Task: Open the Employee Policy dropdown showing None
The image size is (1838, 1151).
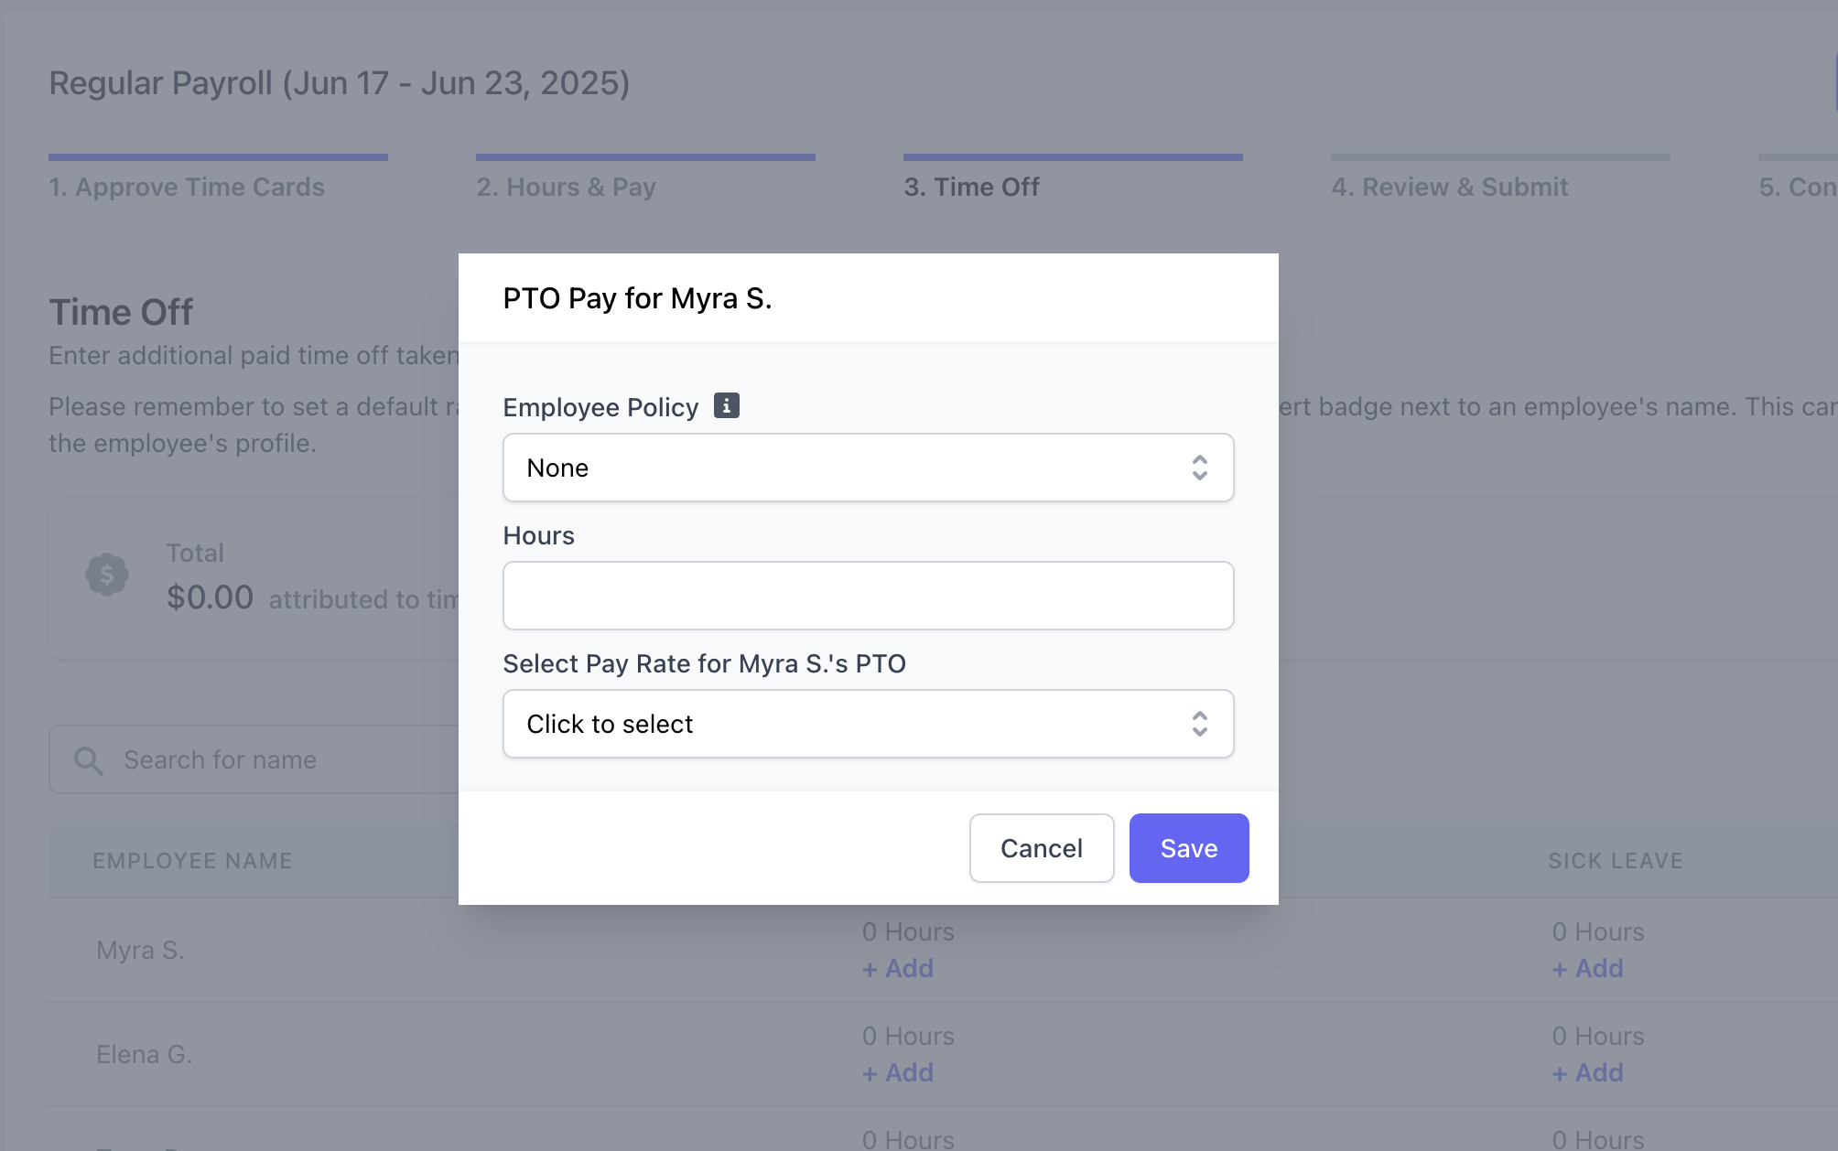Action: click(x=868, y=468)
